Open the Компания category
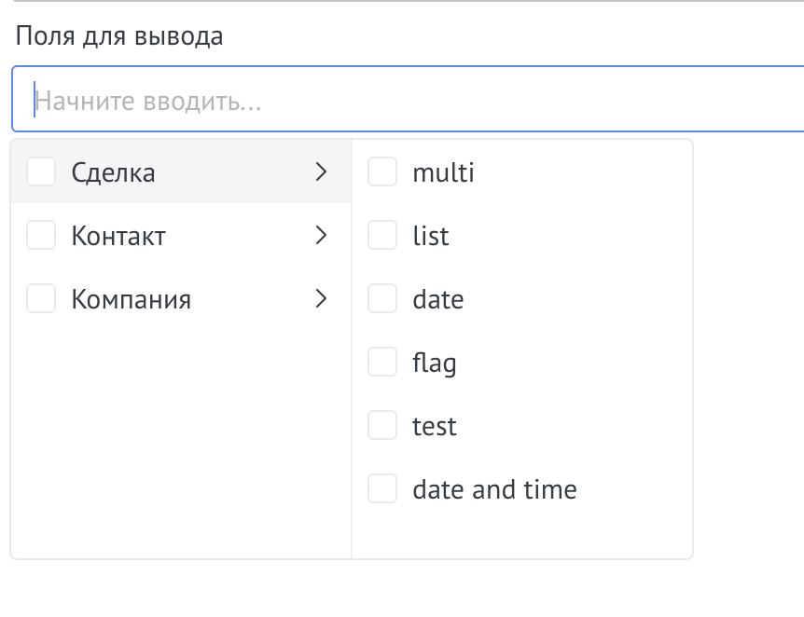The width and height of the screenshot is (804, 617). point(181,299)
